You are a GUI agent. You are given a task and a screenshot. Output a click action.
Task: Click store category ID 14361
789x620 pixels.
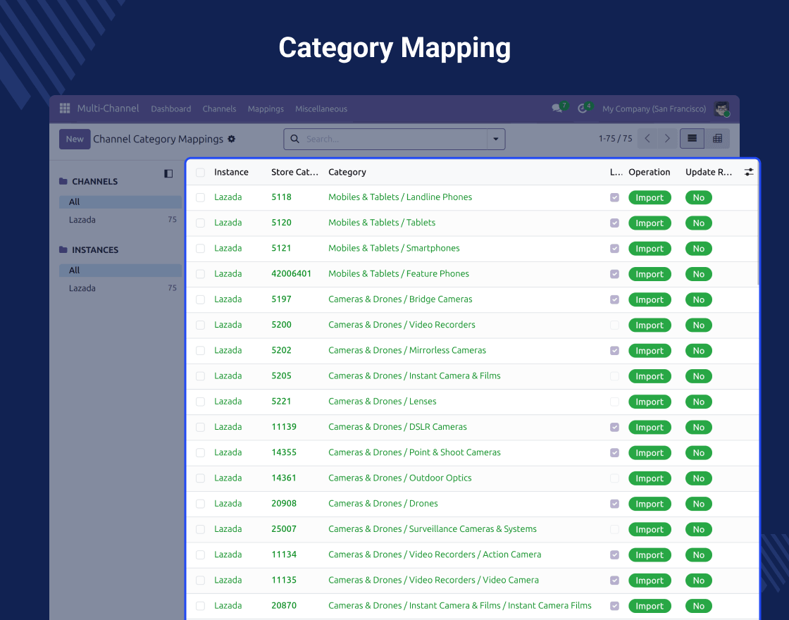point(284,478)
